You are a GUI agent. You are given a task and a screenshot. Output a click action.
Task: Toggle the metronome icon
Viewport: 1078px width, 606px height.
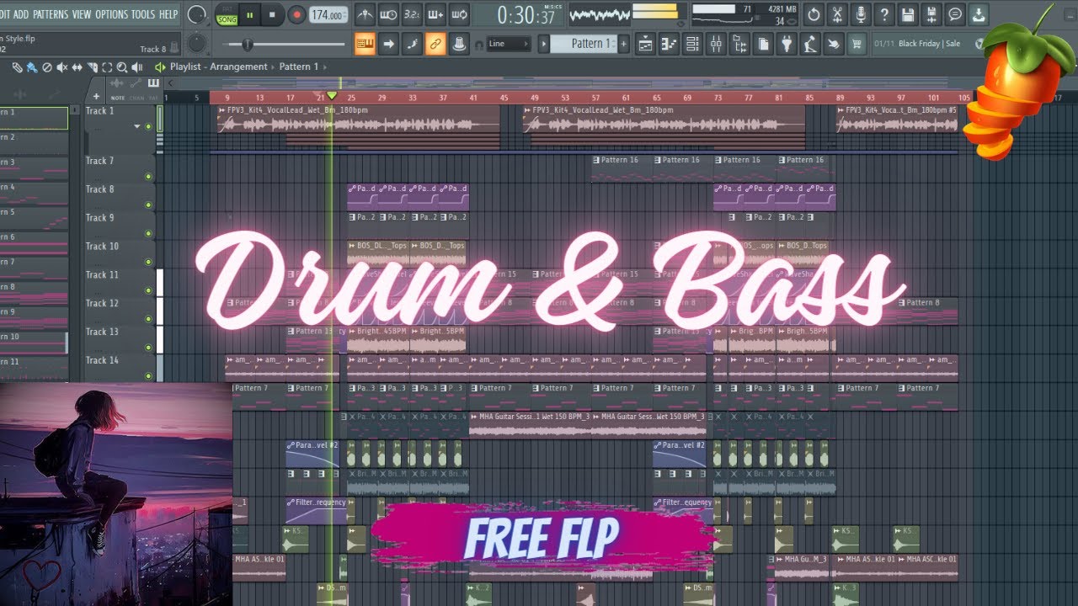(365, 14)
